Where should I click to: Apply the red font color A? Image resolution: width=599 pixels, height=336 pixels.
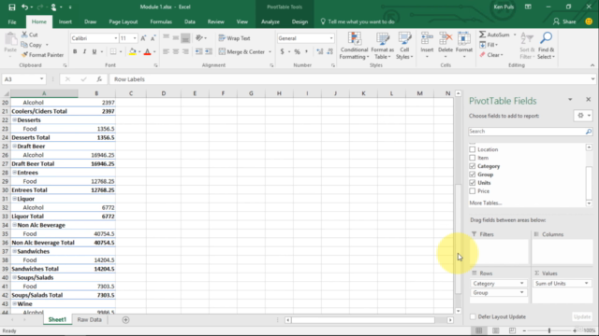(147, 51)
